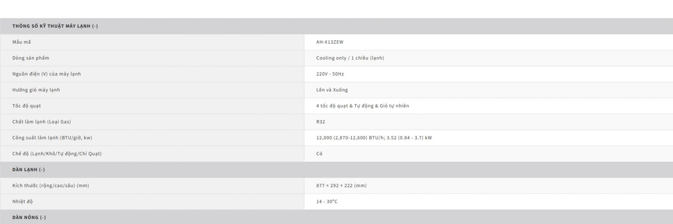Select the 220V - 50Hz value
Screen dimensions: 673x224
click(330, 74)
